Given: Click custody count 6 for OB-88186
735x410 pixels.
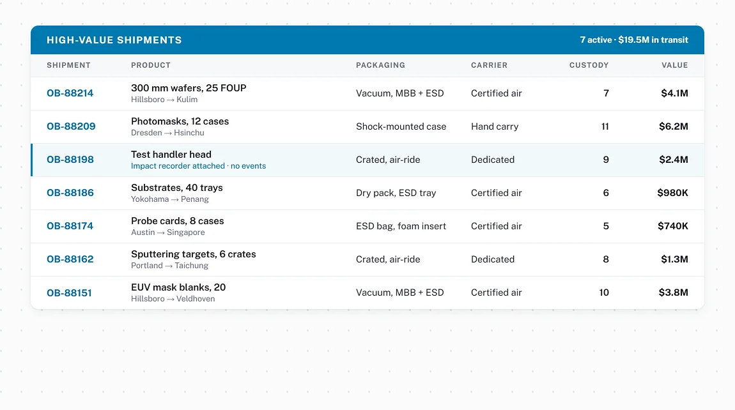Looking at the screenshot, I should (x=606, y=193).
